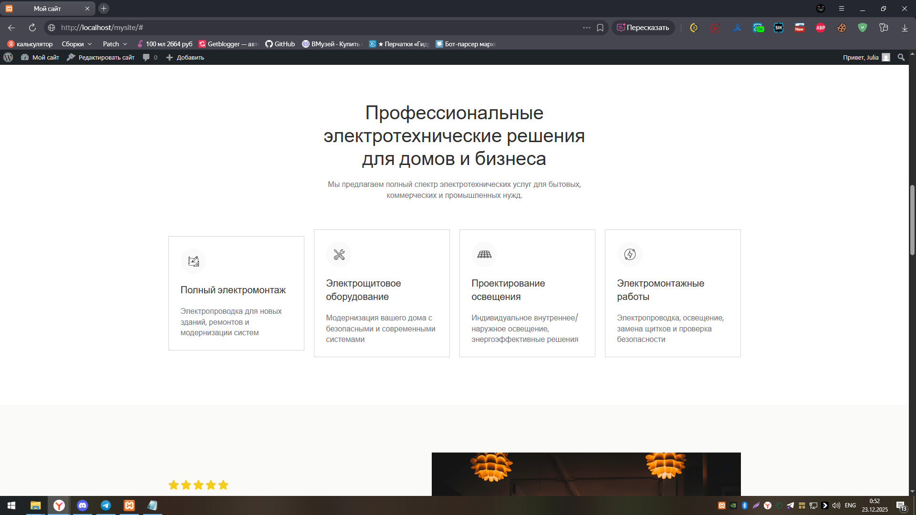The height and width of the screenshot is (515, 916).
Task: Open the Добавить menu in admin bar
Action: click(x=185, y=57)
